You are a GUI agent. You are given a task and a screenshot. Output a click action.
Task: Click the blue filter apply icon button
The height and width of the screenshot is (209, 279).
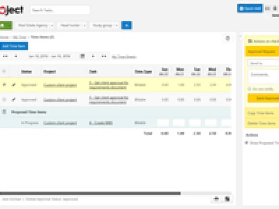click(x=126, y=25)
